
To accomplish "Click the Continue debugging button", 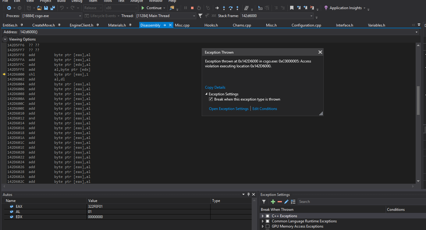I will tap(151, 8).
